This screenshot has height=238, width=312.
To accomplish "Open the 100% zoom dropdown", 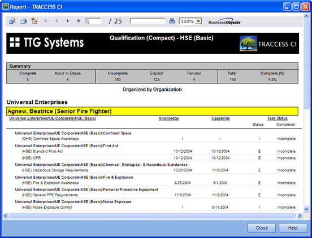I will pyautogui.click(x=198, y=21).
